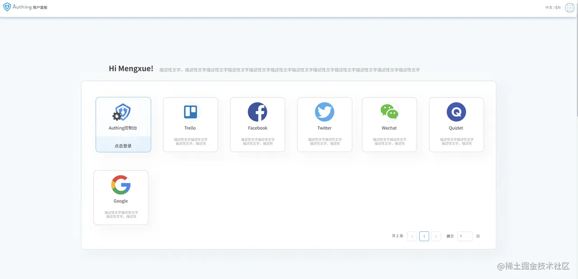Switch language via 中文 / EN
This screenshot has width=578, height=279.
pos(553,8)
